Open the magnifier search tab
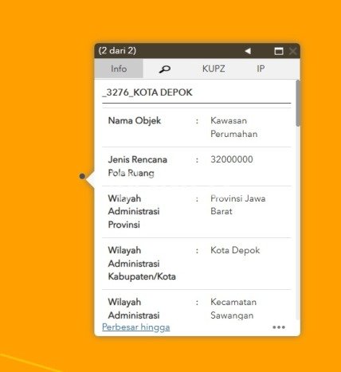The image size is (341, 372). pos(165,69)
